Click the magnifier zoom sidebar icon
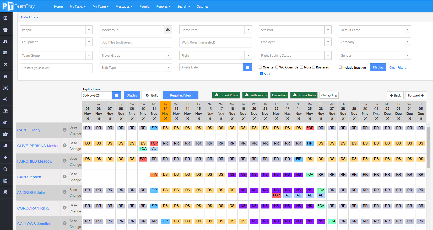The height and width of the screenshot is (230, 433). [x=5, y=169]
